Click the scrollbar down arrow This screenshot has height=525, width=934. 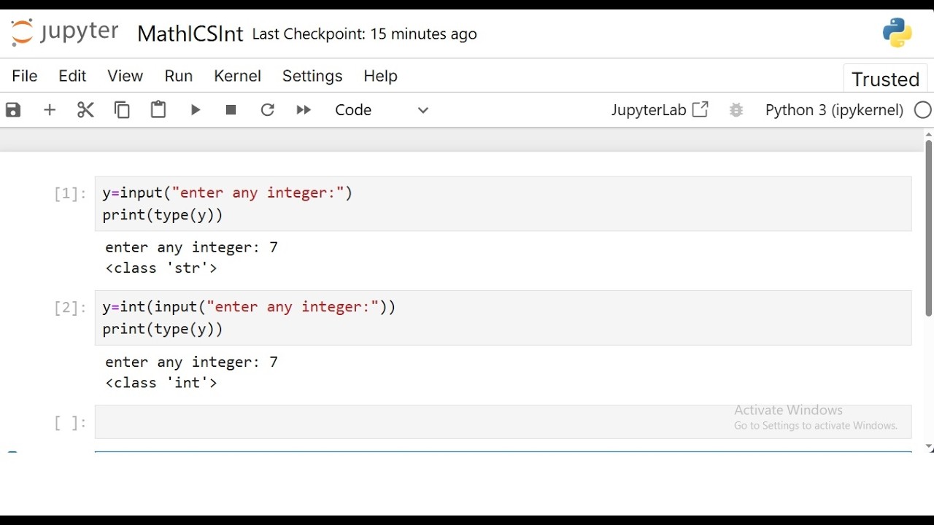[929, 447]
